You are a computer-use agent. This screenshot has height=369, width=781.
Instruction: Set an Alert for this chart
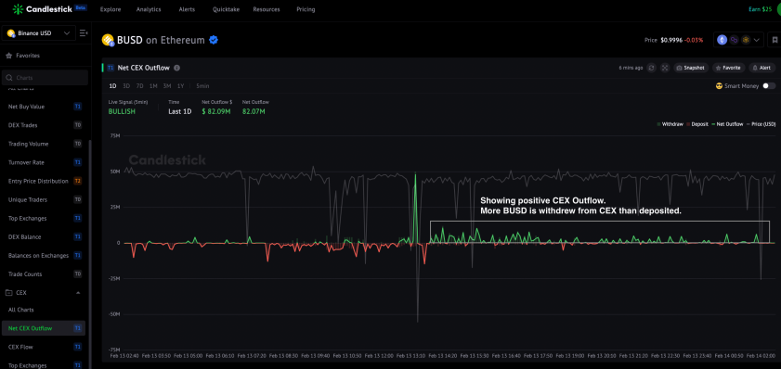pyautogui.click(x=762, y=68)
